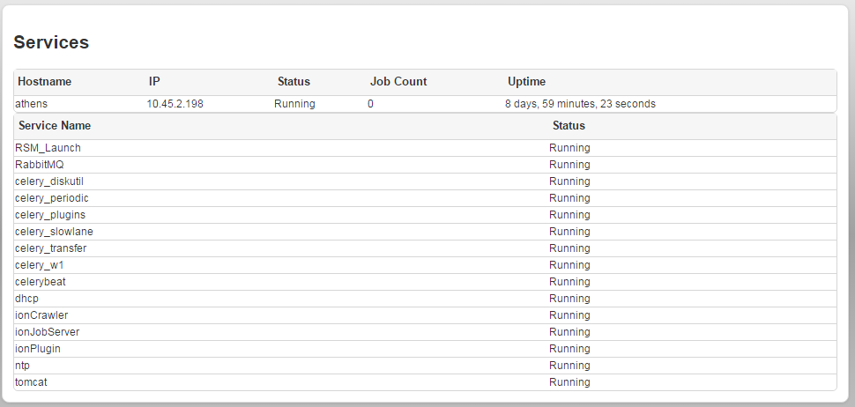
Task: Click the IP column header
Action: click(154, 82)
